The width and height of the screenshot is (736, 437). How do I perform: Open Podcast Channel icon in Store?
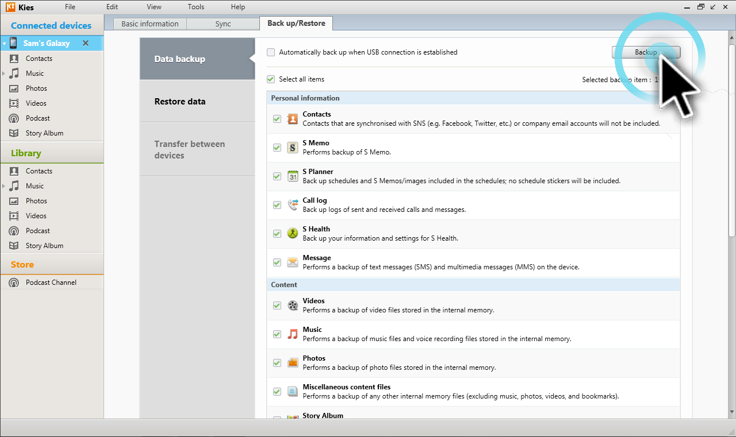pyautogui.click(x=14, y=283)
